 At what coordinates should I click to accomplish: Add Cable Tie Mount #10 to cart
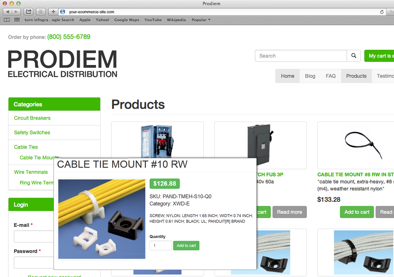click(x=186, y=246)
